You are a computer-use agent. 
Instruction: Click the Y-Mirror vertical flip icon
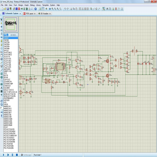[2, 115]
